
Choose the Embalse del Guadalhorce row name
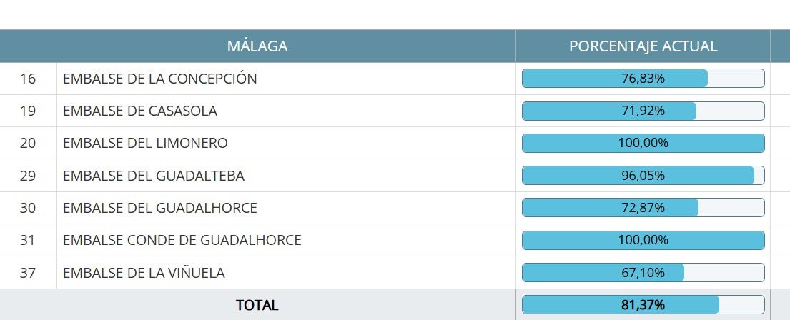(160, 208)
